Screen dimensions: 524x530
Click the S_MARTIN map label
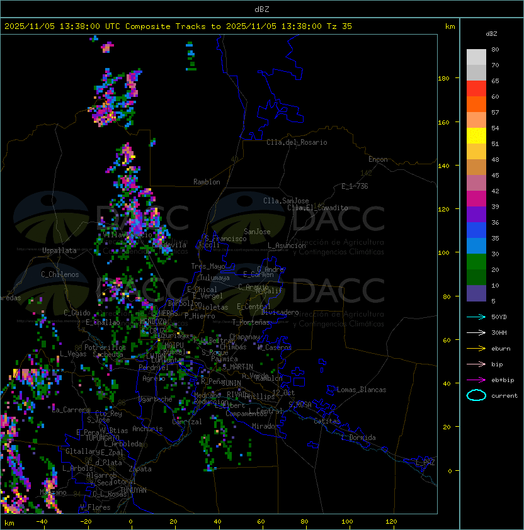238,367
